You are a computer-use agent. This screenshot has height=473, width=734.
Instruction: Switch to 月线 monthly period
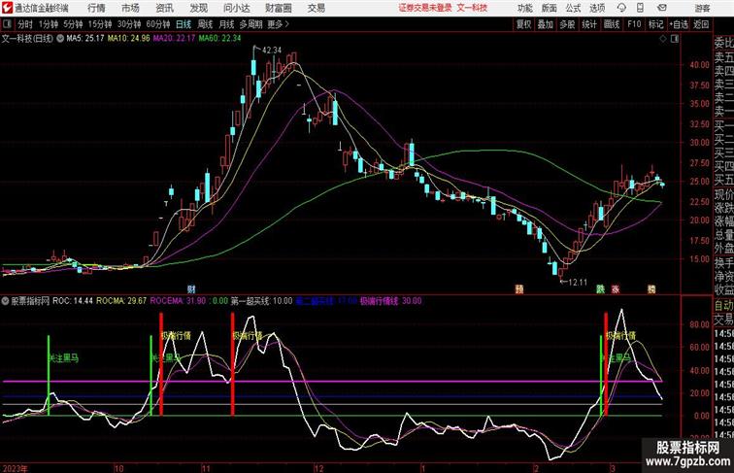(x=226, y=24)
